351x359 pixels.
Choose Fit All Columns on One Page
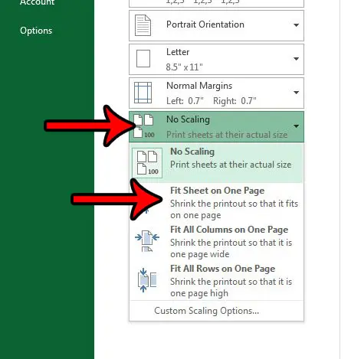[216, 242]
